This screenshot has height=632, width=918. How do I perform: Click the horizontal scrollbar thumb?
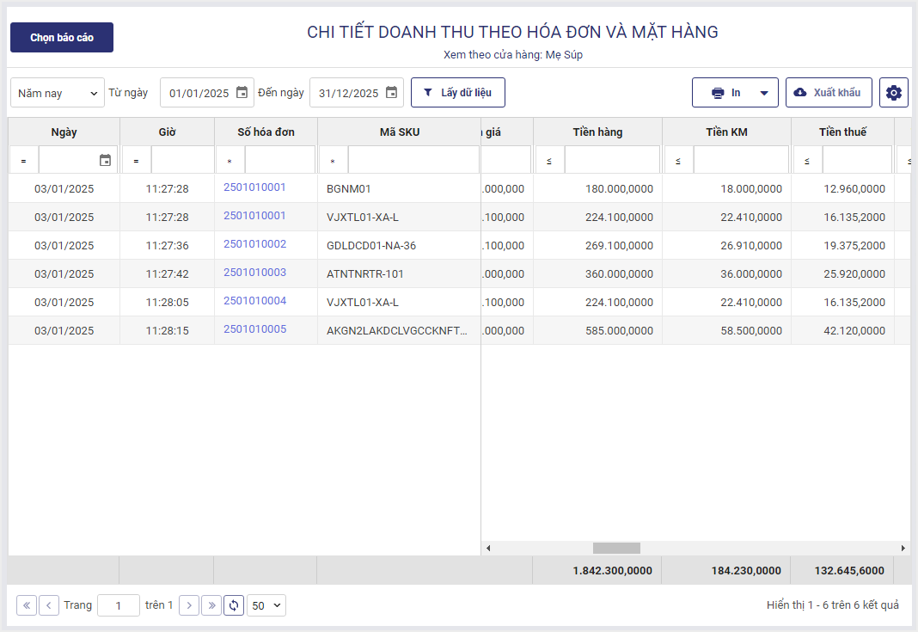(x=616, y=548)
